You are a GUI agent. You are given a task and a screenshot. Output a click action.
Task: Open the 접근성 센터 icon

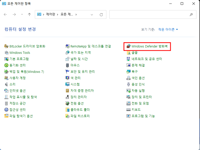click(6, 110)
